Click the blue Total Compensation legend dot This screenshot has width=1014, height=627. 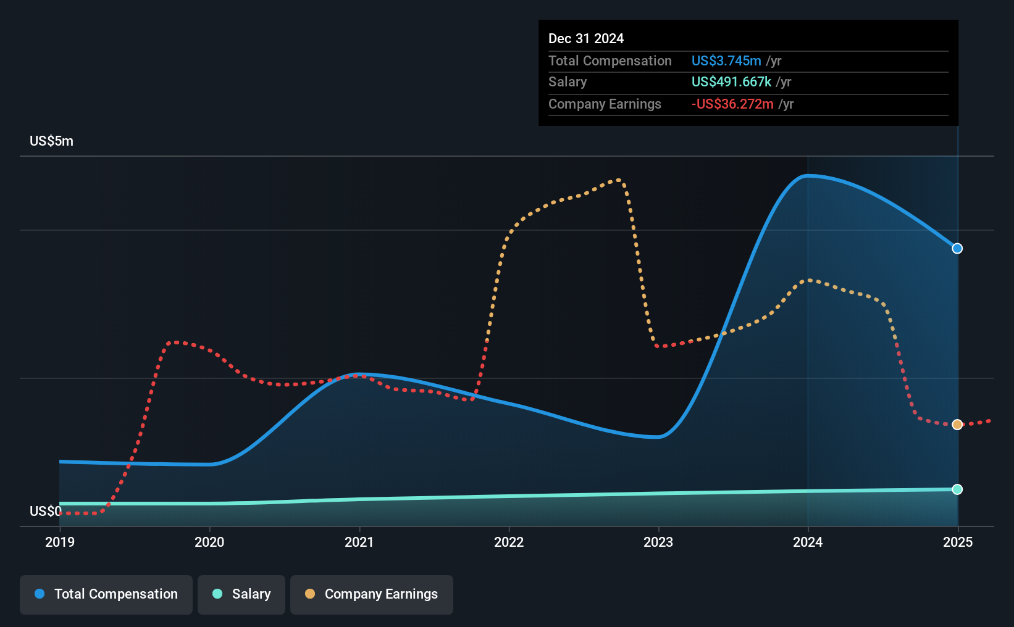[40, 594]
